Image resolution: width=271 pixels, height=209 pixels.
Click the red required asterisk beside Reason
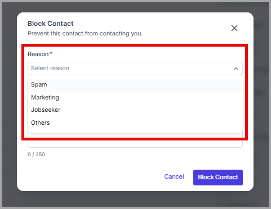point(51,53)
